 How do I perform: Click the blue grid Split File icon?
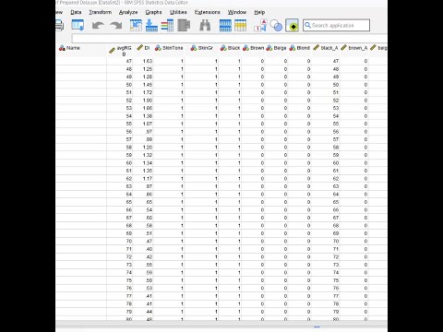point(225,25)
